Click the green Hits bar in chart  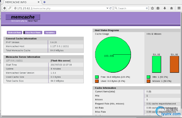click(x=157, y=64)
